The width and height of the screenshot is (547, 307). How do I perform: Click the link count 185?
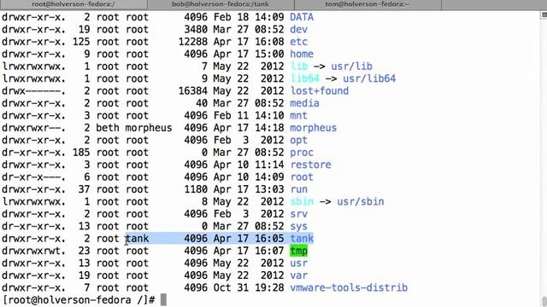(81, 153)
